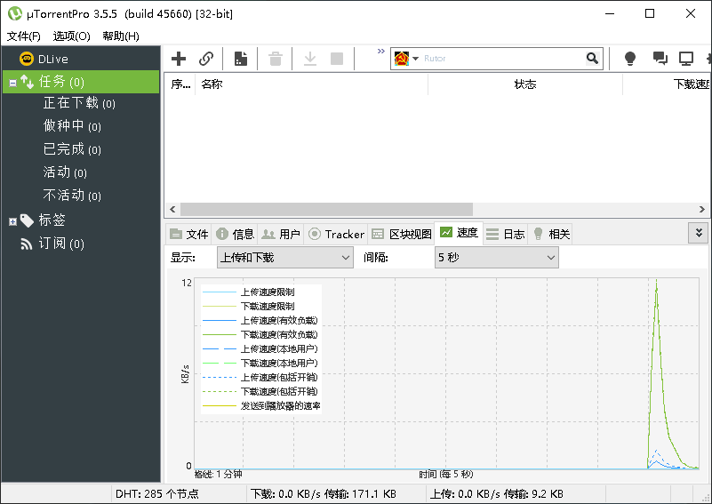Click the Add Torrent plus icon
The image size is (712, 504).
tap(179, 59)
